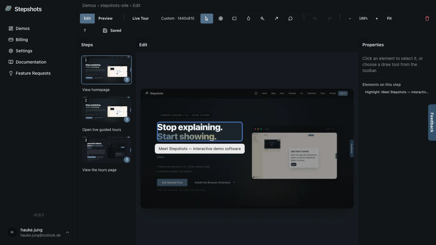Zoom in with the plus button

coord(377,18)
